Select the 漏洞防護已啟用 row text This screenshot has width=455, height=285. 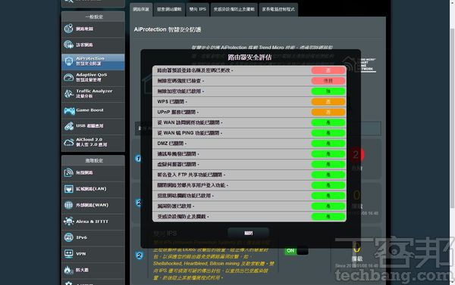click(x=176, y=206)
